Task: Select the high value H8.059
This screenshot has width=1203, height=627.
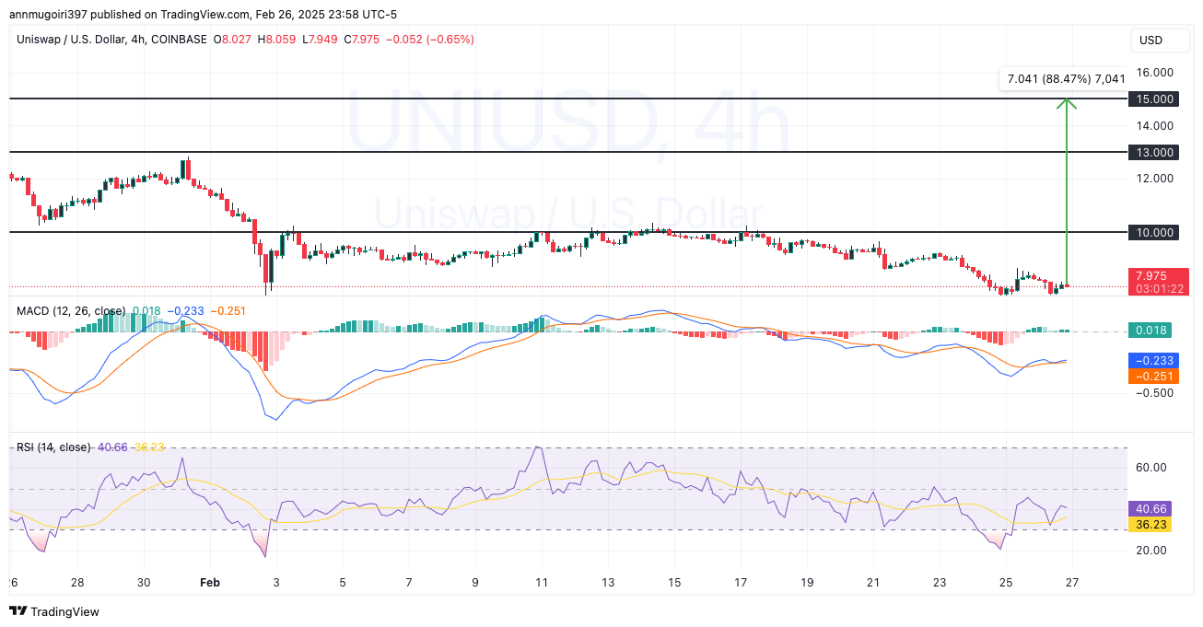Action: coord(278,40)
